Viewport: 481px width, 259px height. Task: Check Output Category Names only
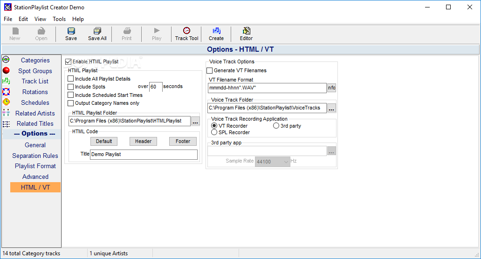70,103
